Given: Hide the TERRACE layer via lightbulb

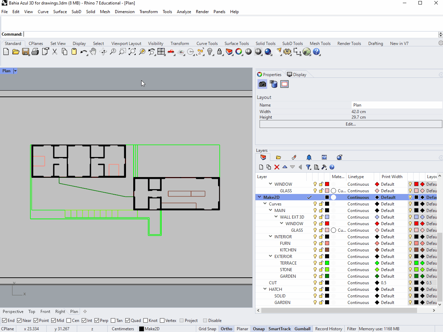Looking at the screenshot, I should pyautogui.click(x=315, y=263).
